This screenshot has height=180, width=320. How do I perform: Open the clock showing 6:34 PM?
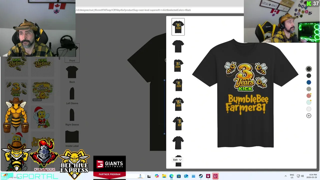pos(311,176)
